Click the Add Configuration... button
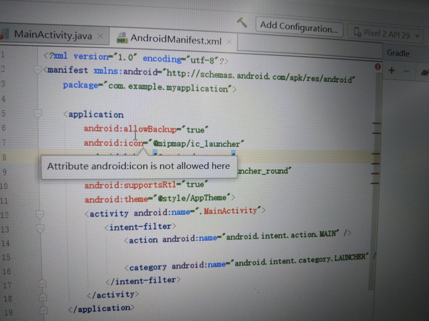The width and height of the screenshot is (429, 321). 299,27
